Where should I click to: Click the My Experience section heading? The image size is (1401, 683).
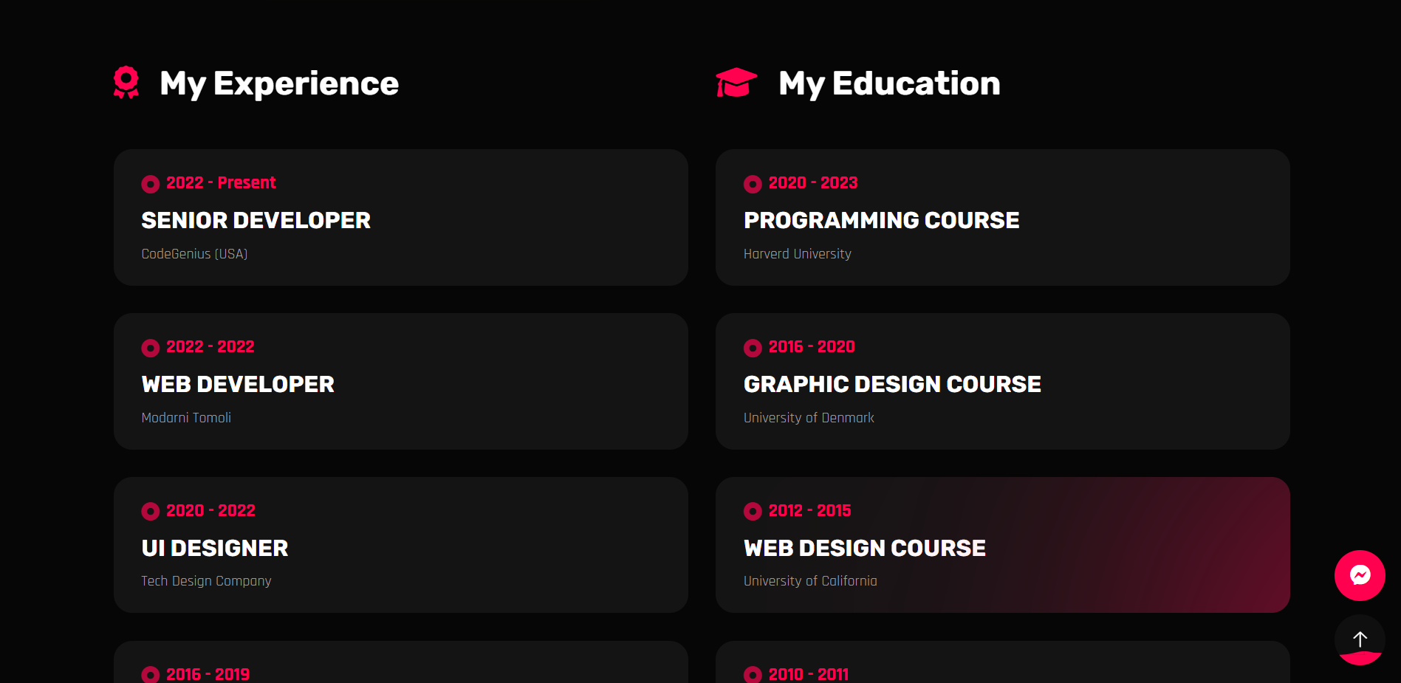coord(279,83)
